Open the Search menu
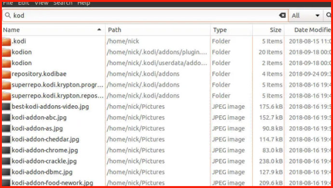 (x=63, y=3)
